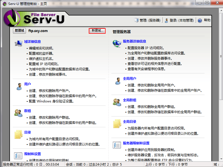The height and width of the screenshot is (167, 223).
Task: Click the Domain Details computer icon
Action: pyautogui.click(x=18, y=43)
